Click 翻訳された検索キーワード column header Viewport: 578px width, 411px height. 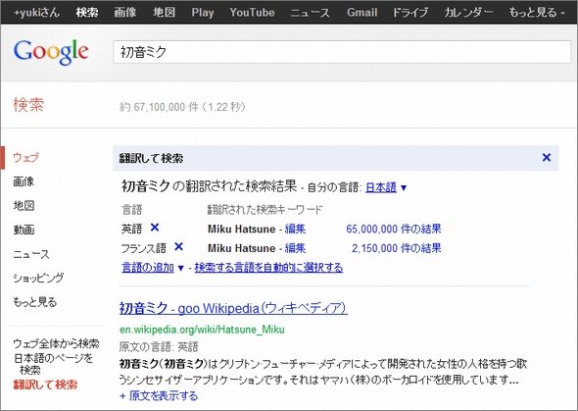pos(265,210)
